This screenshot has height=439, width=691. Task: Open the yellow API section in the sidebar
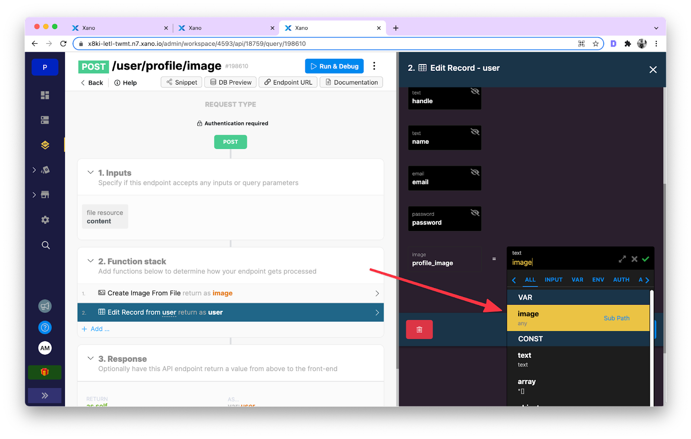pos(44,145)
